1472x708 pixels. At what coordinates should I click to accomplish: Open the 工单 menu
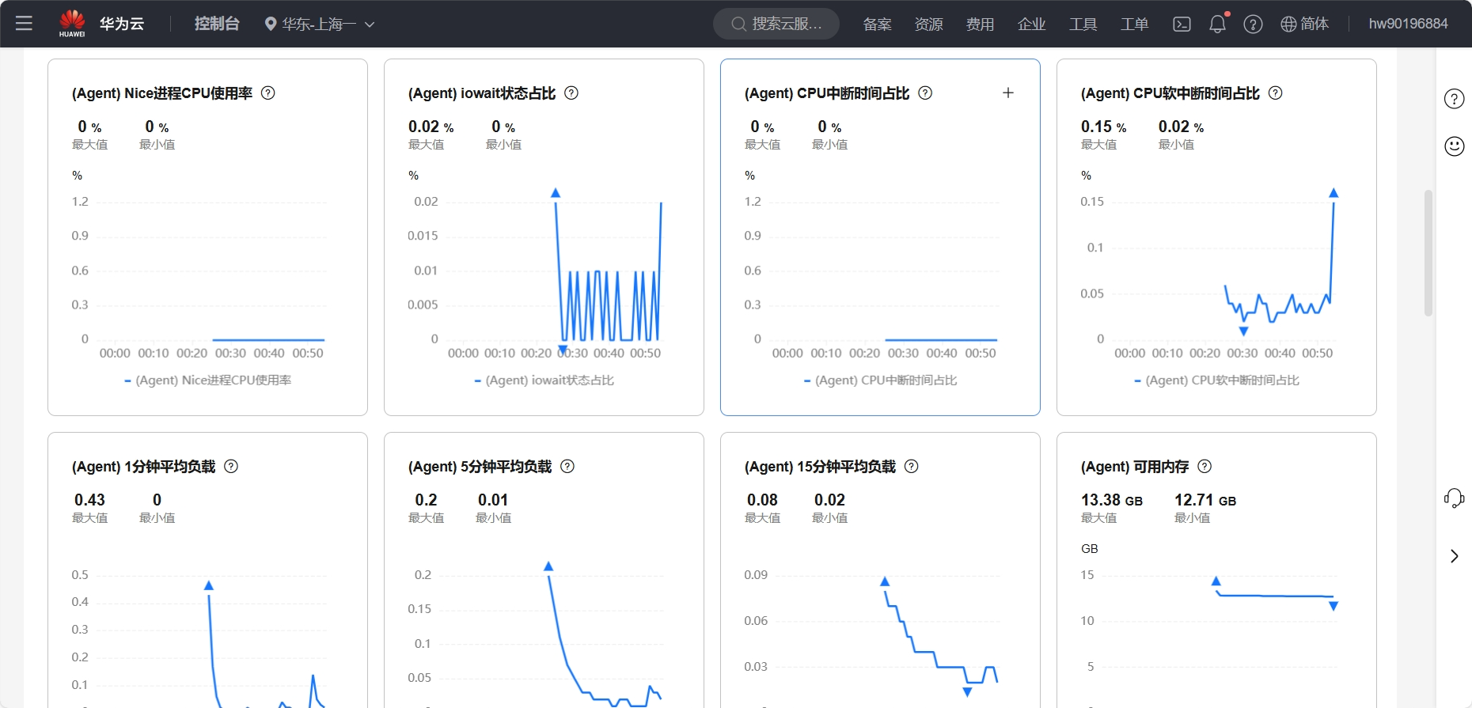coord(1134,25)
